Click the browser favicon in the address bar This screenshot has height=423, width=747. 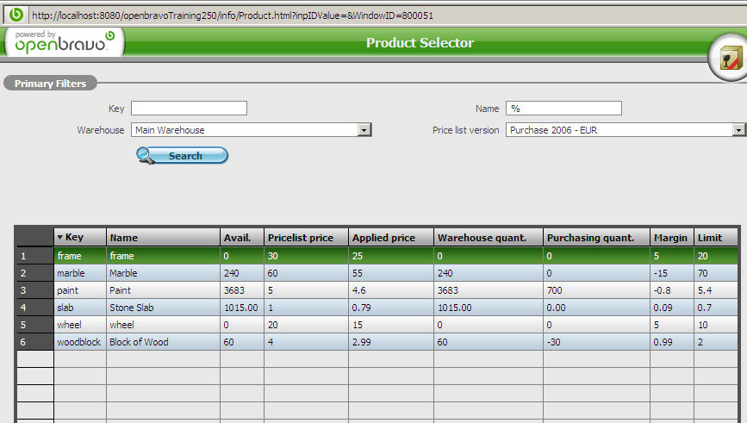click(16, 15)
